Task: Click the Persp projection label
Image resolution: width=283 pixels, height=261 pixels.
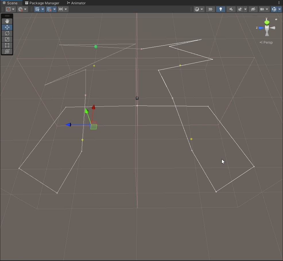Action: [x=266, y=42]
